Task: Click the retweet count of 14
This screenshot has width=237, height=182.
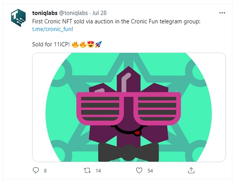Action: pyautogui.click(x=98, y=171)
